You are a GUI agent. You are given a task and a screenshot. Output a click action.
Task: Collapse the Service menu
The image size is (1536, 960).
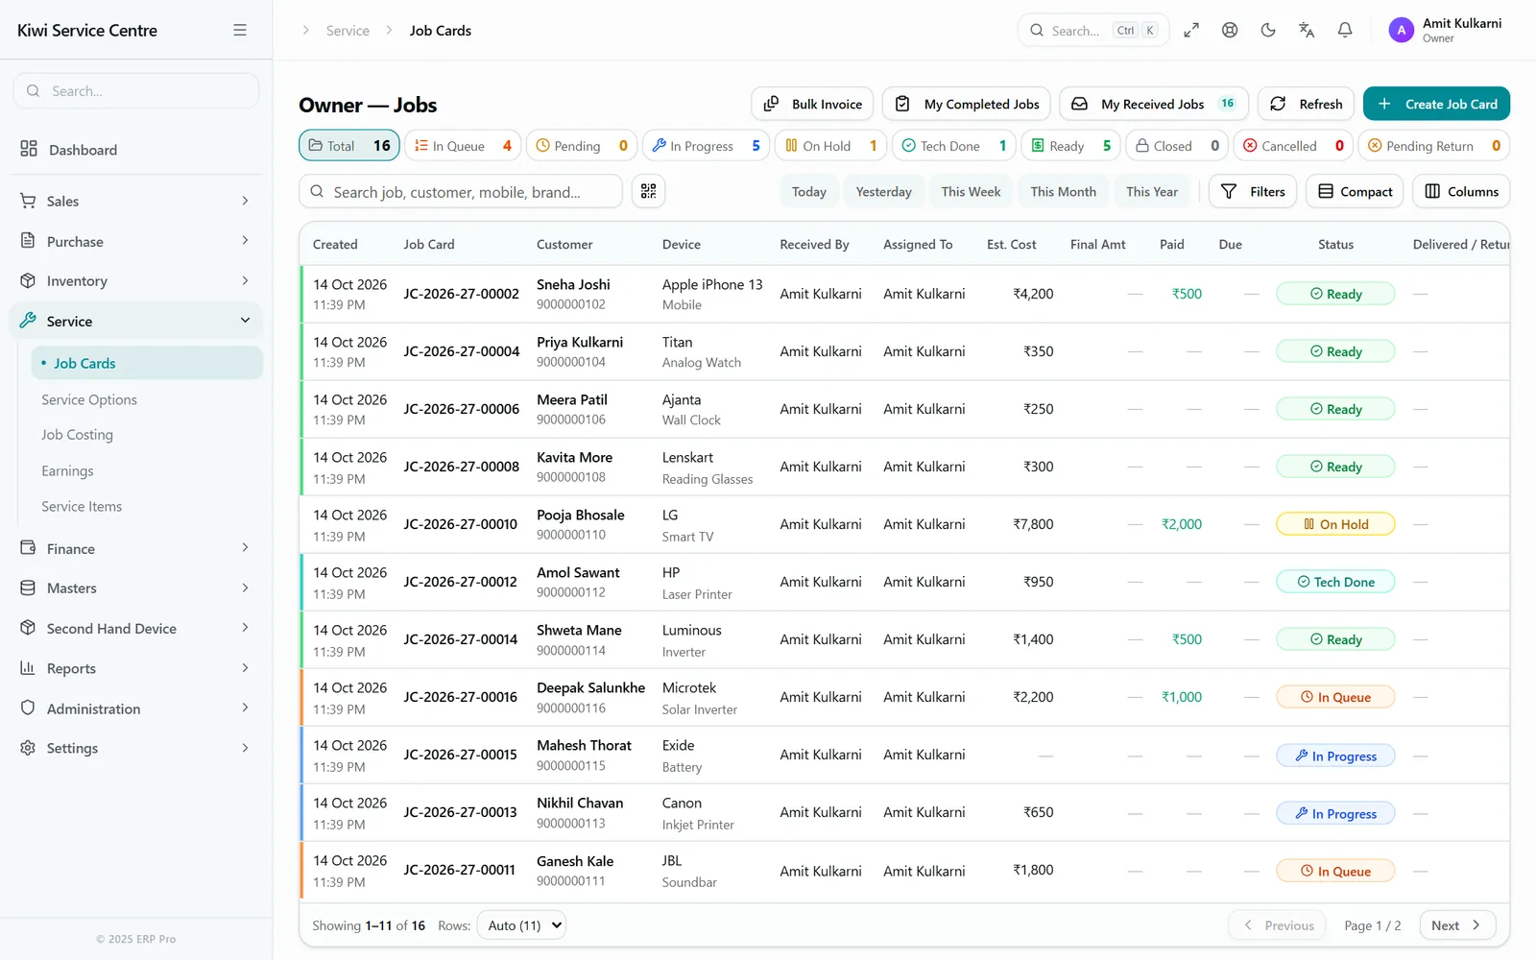pos(136,321)
